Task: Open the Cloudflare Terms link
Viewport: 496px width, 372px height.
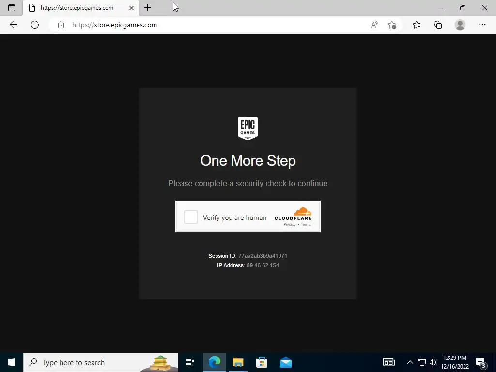Action: (x=306, y=224)
